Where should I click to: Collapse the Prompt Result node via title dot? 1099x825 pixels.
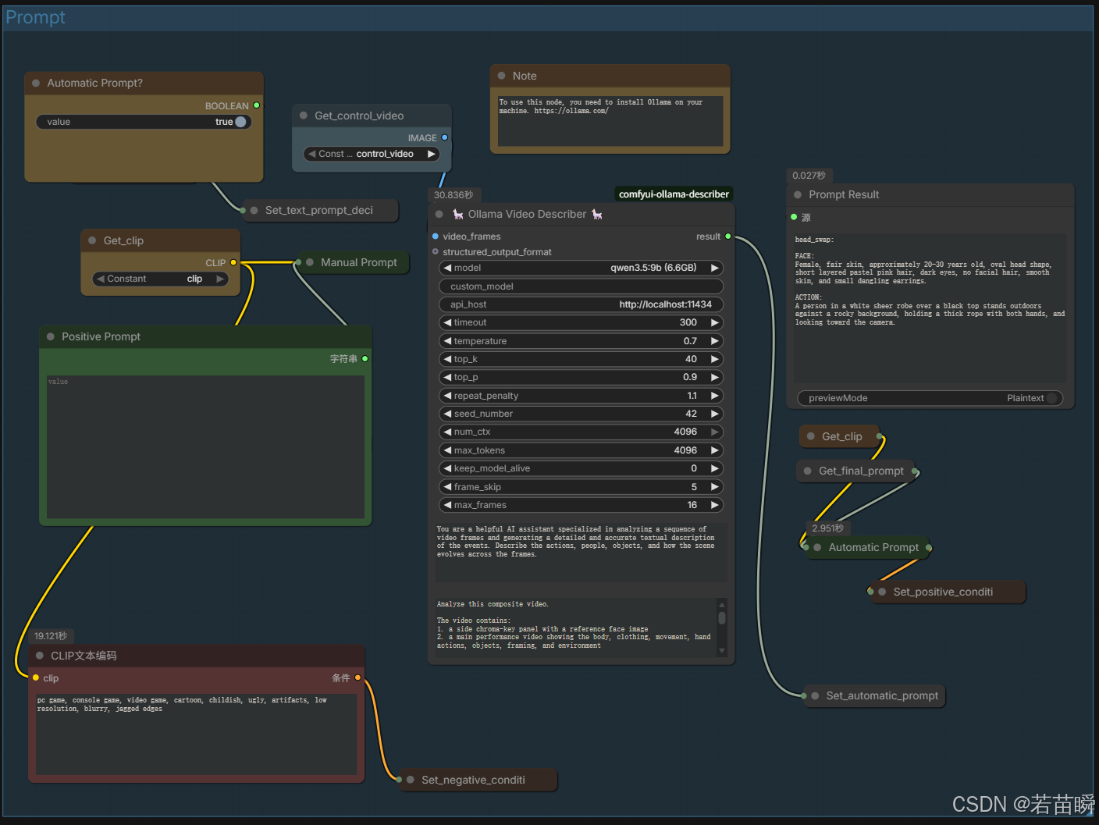click(798, 195)
